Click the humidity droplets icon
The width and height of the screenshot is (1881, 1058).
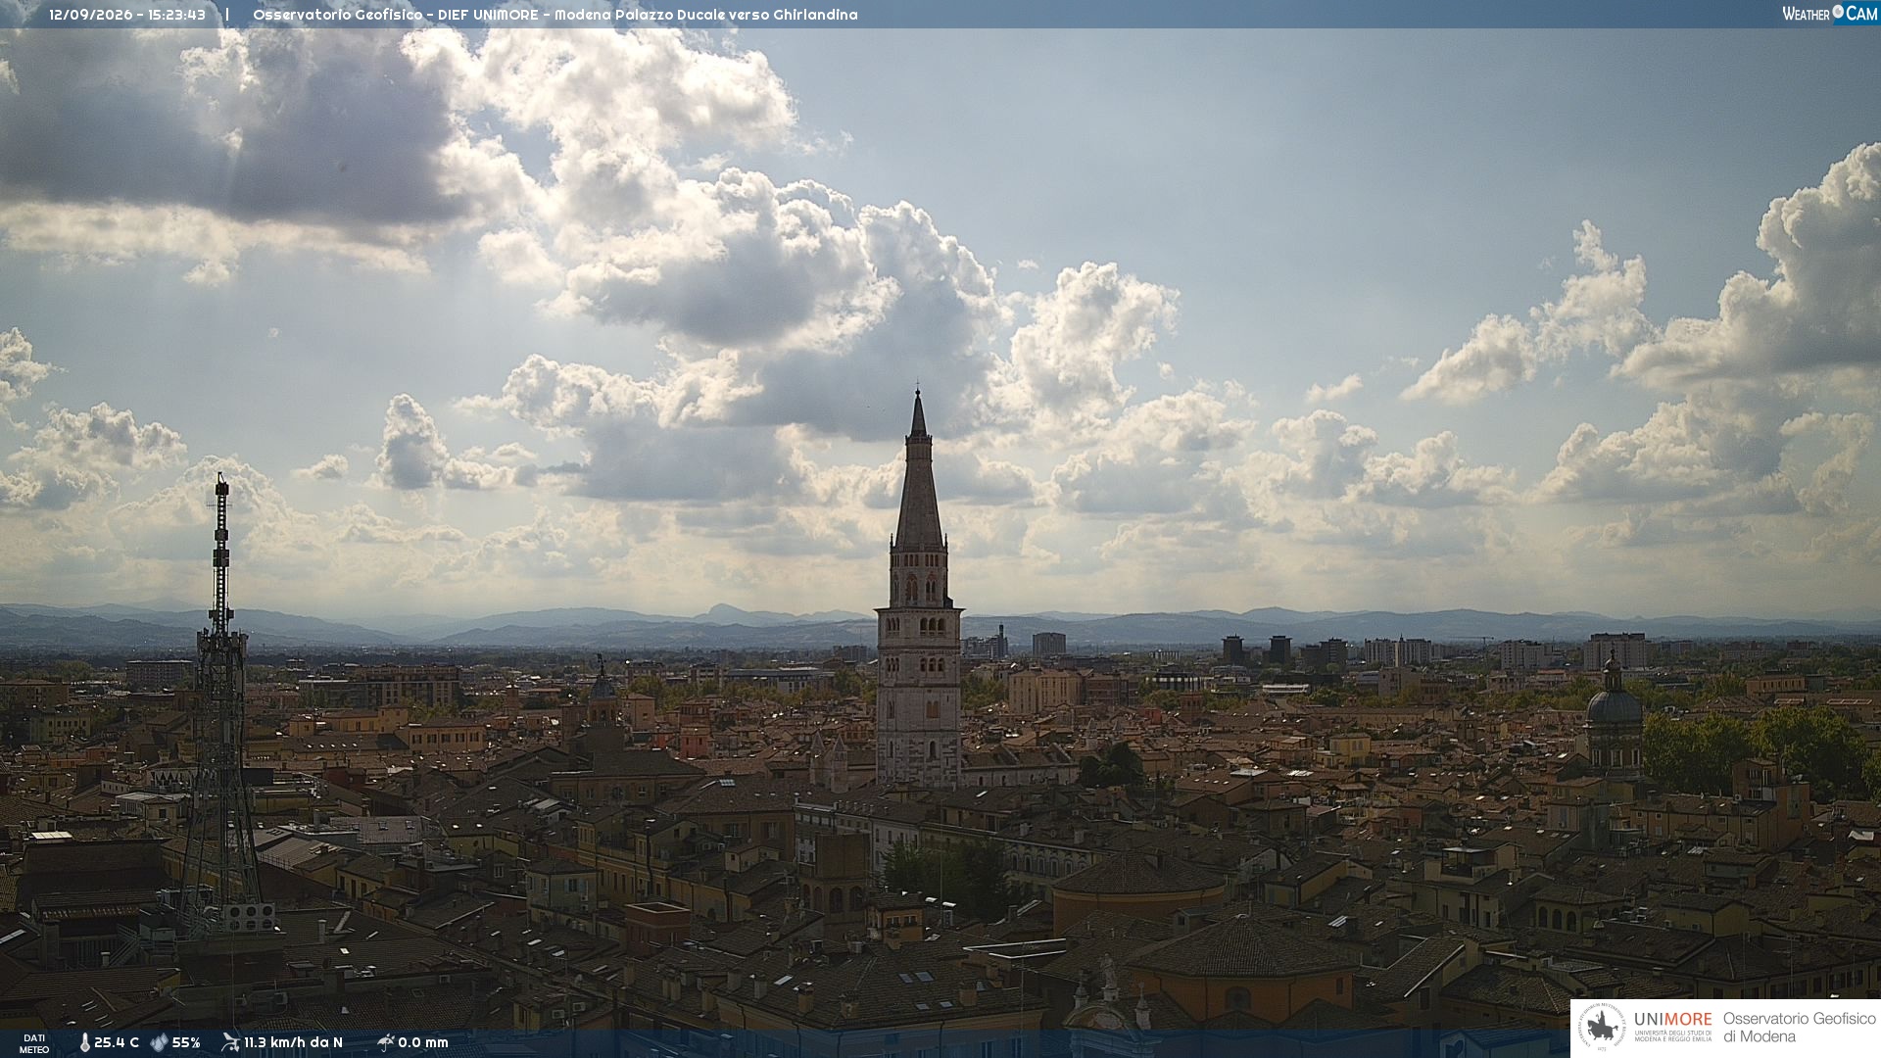point(159,1043)
